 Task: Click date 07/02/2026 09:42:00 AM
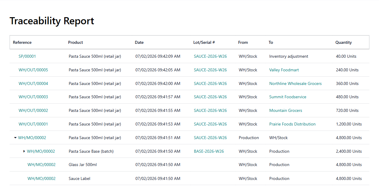tap(158, 83)
